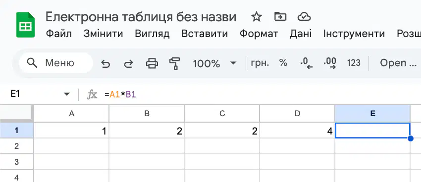Increase decimal places button
The image size is (421, 182).
tap(330, 63)
